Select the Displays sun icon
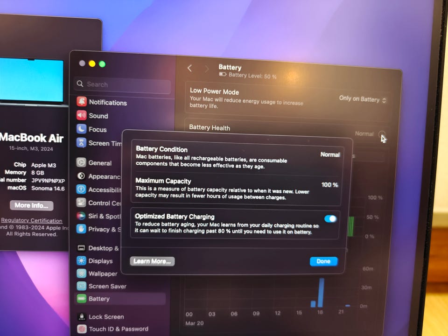 (x=81, y=260)
